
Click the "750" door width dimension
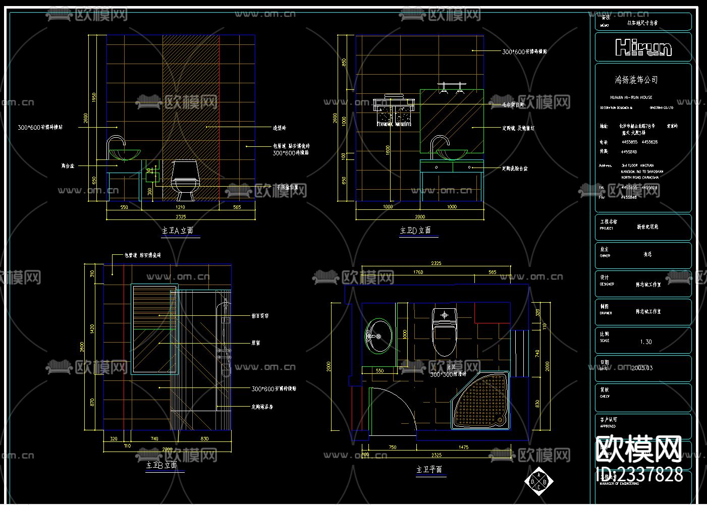click(393, 447)
